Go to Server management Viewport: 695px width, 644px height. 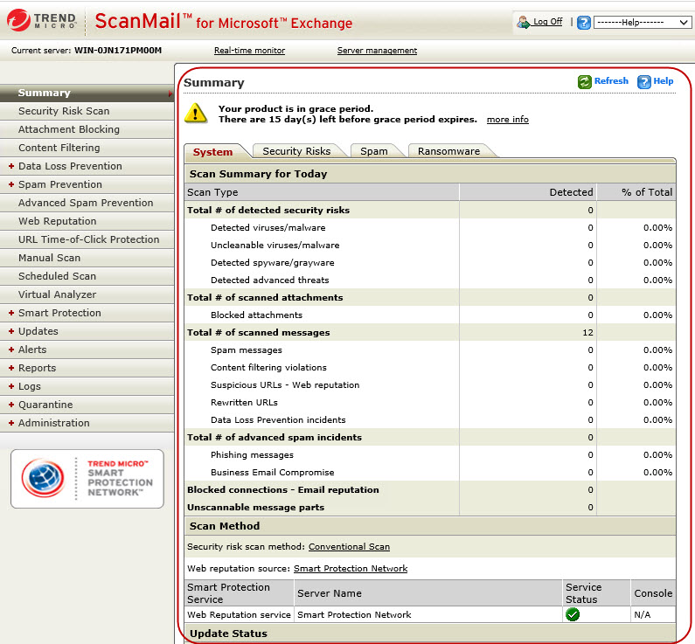[x=377, y=51]
